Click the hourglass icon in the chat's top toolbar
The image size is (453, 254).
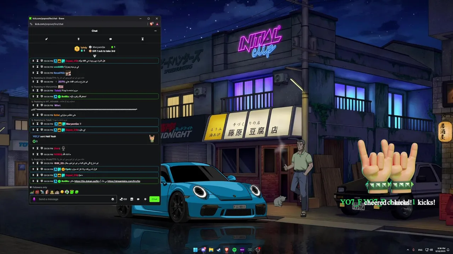[x=143, y=39]
